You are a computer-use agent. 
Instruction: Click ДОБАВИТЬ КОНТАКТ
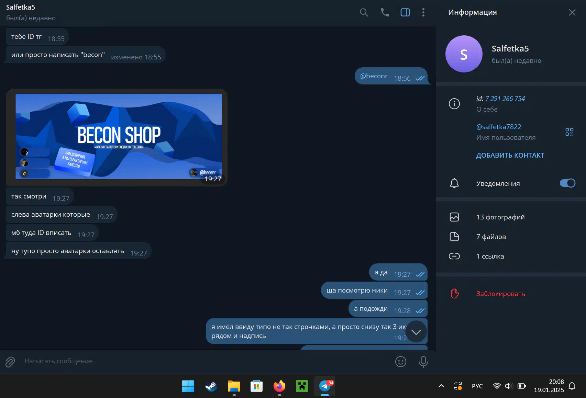point(510,155)
